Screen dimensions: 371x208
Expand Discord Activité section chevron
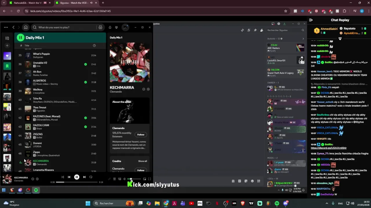[x=303, y=39]
